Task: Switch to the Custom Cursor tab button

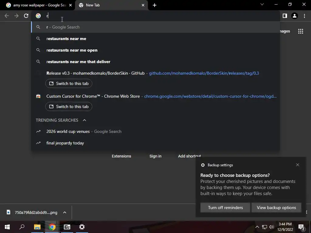Action: [x=69, y=106]
